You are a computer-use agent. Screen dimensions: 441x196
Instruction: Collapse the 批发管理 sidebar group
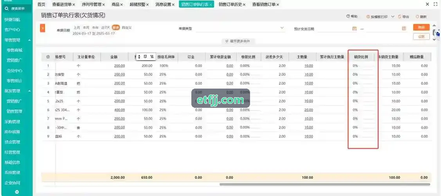(29, 91)
